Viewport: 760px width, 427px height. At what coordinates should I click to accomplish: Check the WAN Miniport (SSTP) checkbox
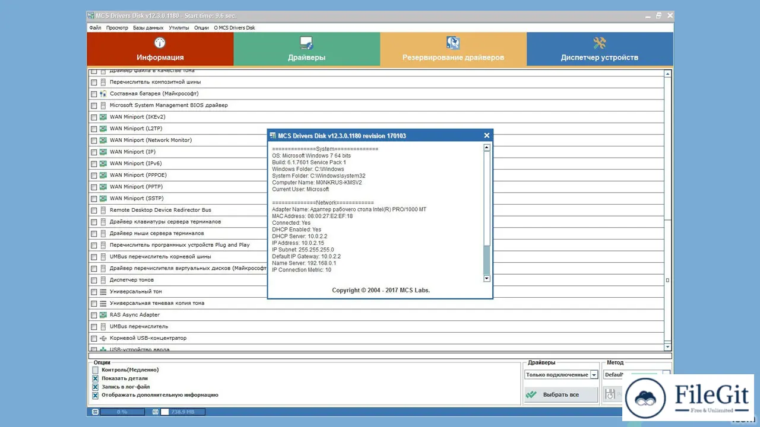pyautogui.click(x=94, y=199)
